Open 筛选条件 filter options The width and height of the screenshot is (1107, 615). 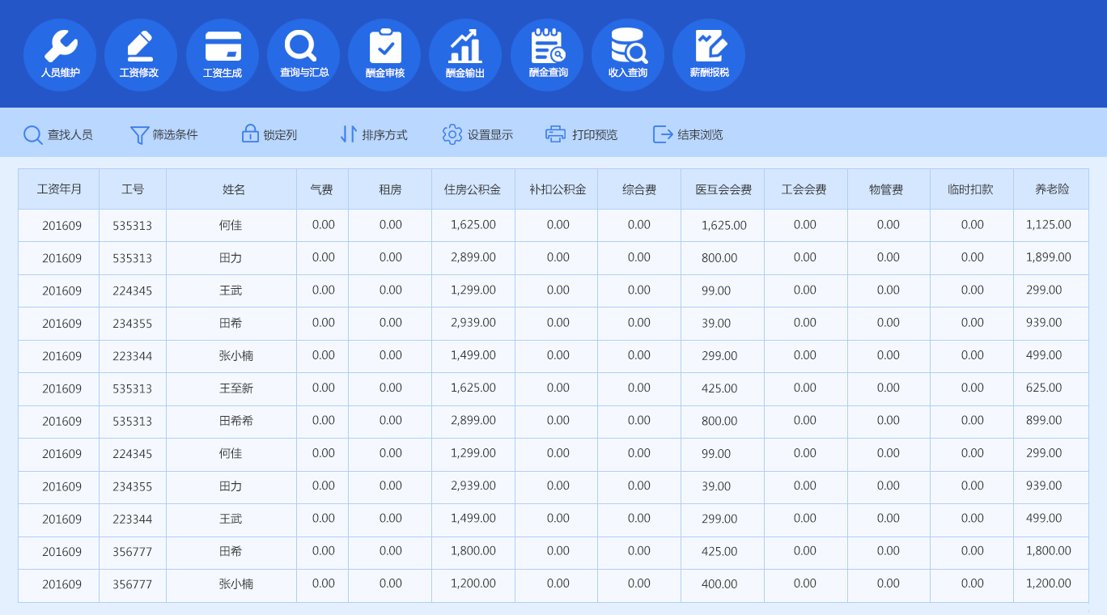pos(164,134)
